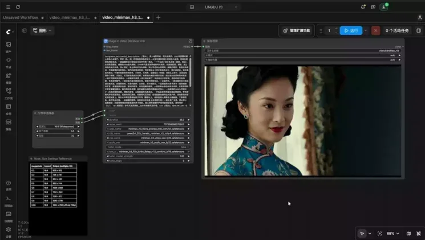Open the Models sidebar panel
Viewport: 425px width, 240px height.
tap(9, 78)
